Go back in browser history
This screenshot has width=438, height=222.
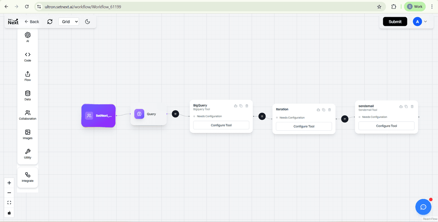tap(6, 7)
